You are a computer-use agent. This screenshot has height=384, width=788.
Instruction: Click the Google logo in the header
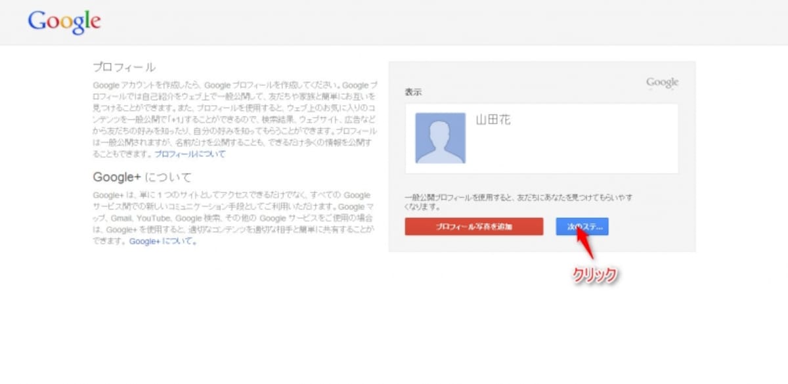pyautogui.click(x=64, y=22)
